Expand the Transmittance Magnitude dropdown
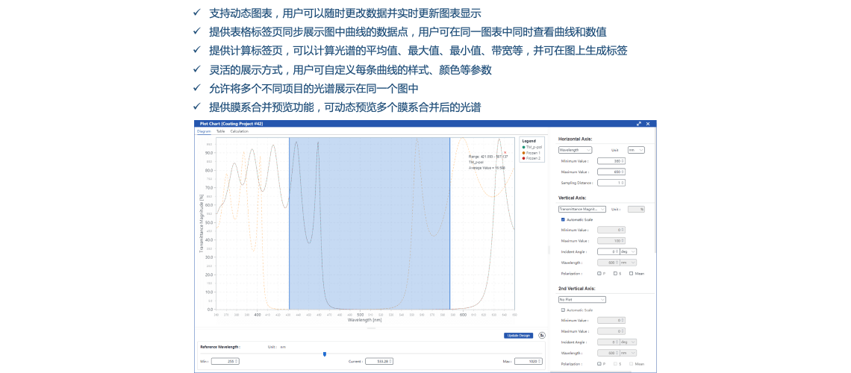Screen dimensions: 851x373 (x=582, y=210)
